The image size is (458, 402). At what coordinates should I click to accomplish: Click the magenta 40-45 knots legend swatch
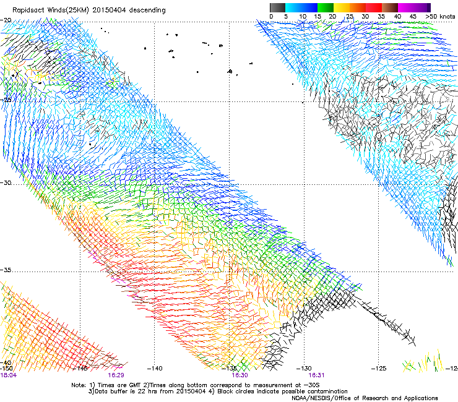point(405,7)
